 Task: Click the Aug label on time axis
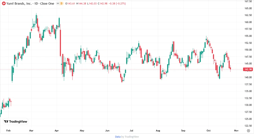coord(158,130)
